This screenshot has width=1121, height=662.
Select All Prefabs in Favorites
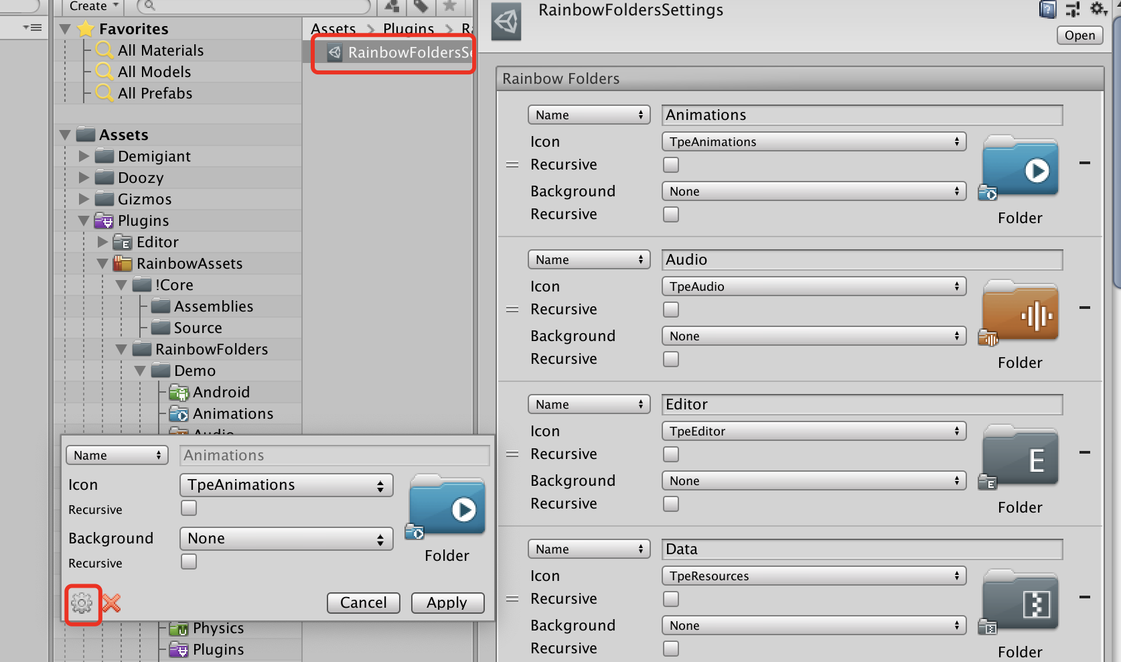[155, 93]
